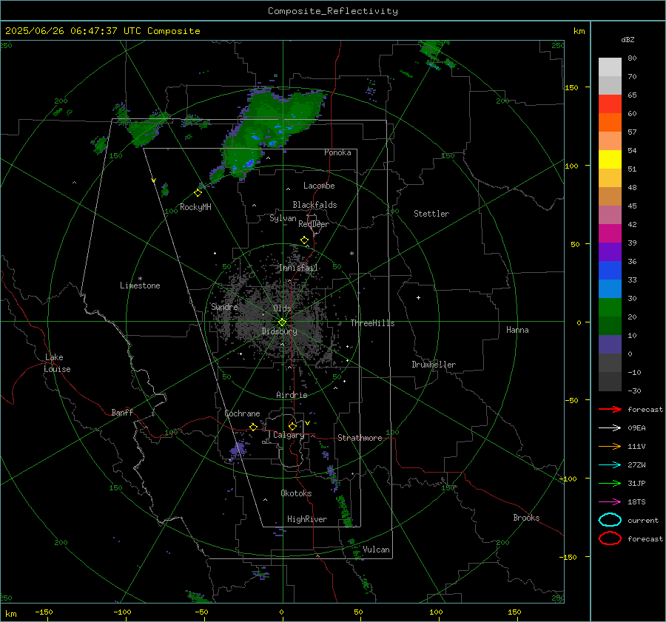The height and width of the screenshot is (622, 666).
Task: Click the yellow 51 dBZ color swatch
Action: tap(610, 159)
